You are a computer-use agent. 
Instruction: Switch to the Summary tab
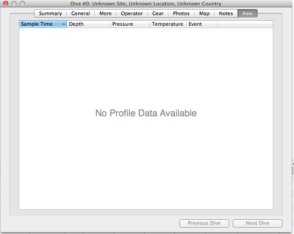click(50, 13)
